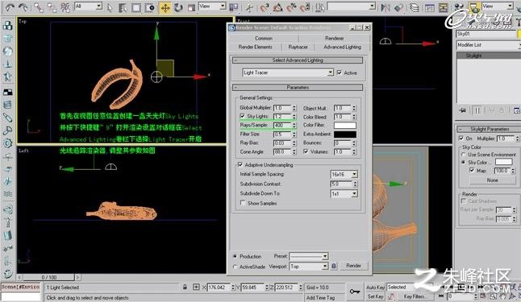Toggle the Sky Lights checkbox

click(242, 116)
